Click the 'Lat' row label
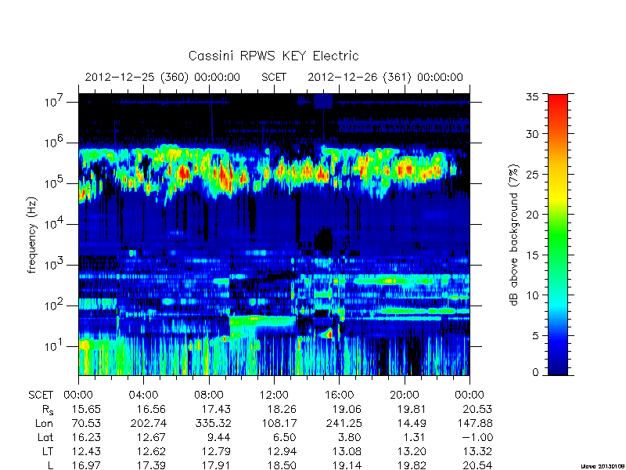 pyautogui.click(x=45, y=437)
